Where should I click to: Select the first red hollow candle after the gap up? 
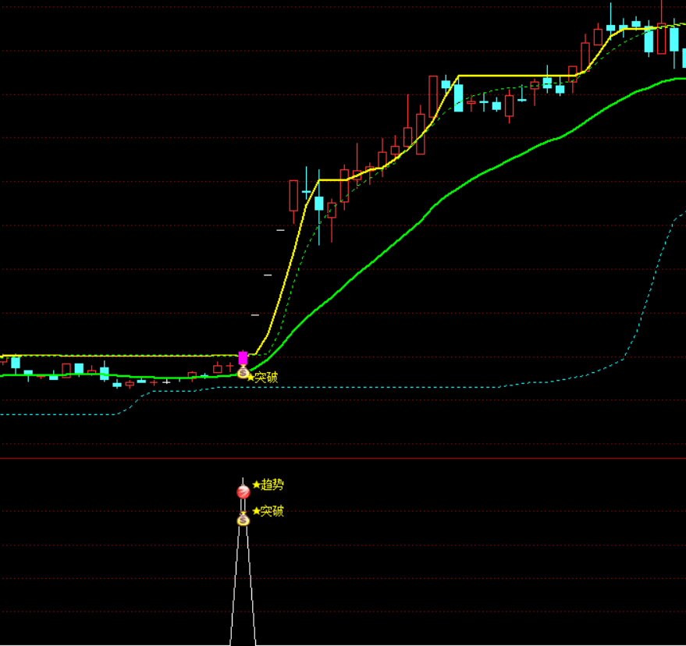293,195
